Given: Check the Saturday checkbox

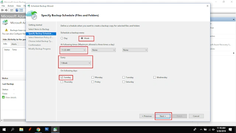Looking at the screenshot, I should point(124,82).
